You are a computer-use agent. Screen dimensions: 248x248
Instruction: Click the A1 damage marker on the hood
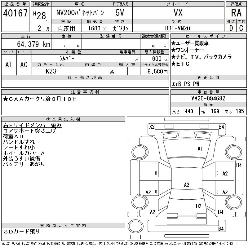pyautogui.click(x=200, y=149)
